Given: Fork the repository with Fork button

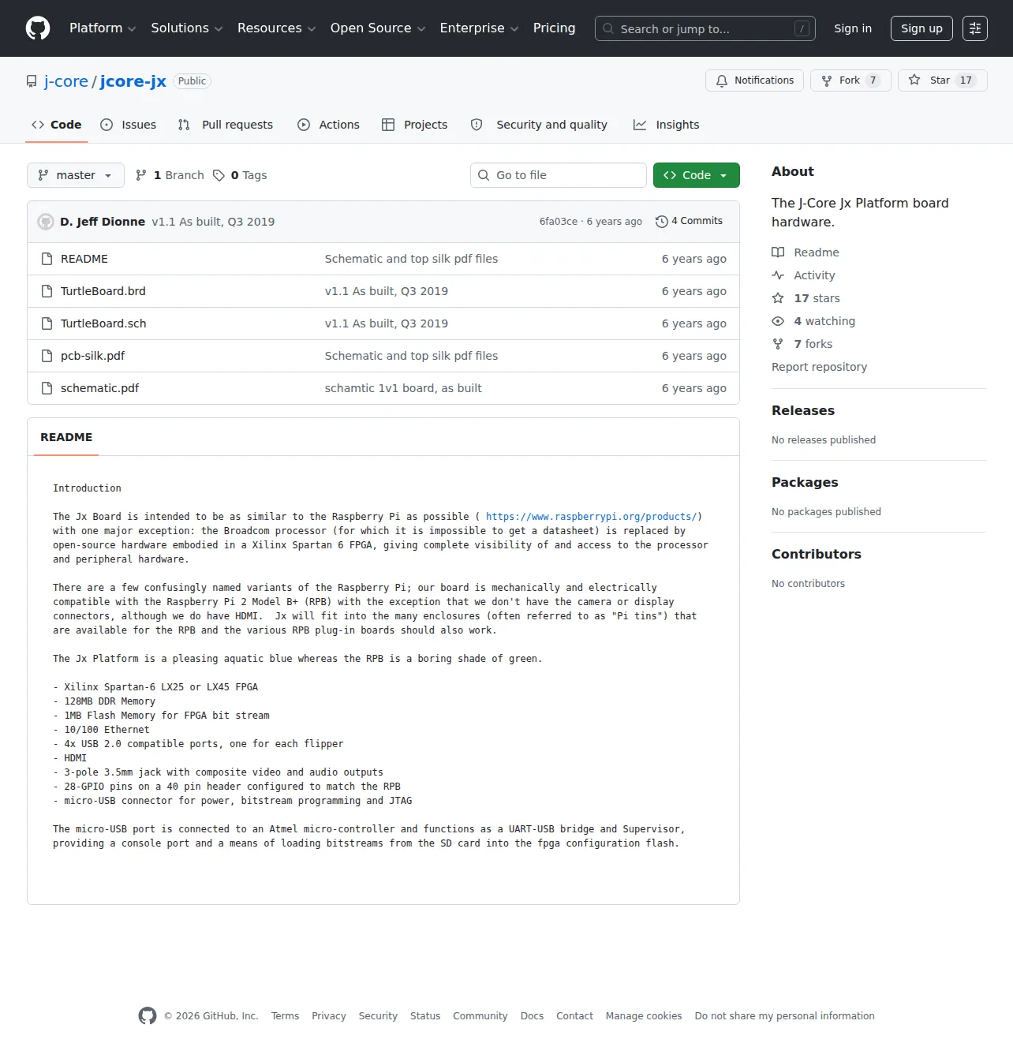Looking at the screenshot, I should [850, 80].
